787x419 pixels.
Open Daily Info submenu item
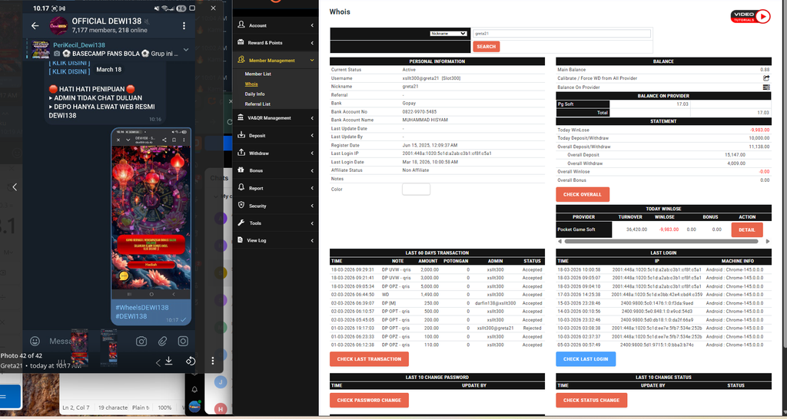(x=255, y=94)
